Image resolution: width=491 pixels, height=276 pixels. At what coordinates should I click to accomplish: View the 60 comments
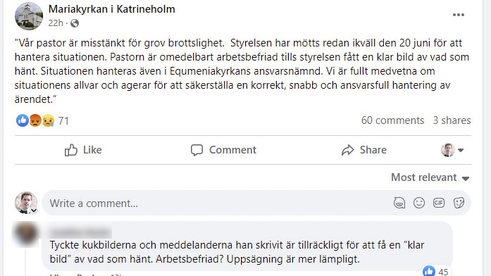[x=392, y=120]
